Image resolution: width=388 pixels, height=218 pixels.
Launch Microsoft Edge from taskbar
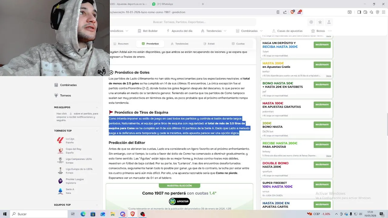[83, 214]
